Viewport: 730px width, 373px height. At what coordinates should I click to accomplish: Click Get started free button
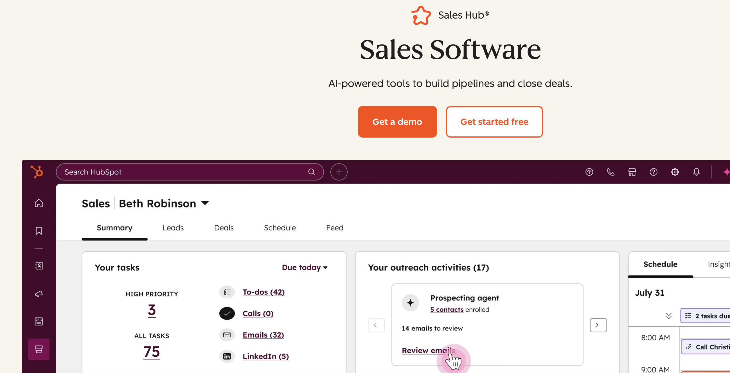(494, 122)
